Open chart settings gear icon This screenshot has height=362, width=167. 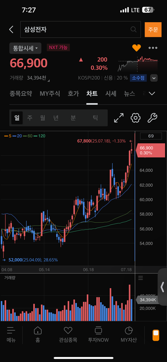tap(135, 118)
